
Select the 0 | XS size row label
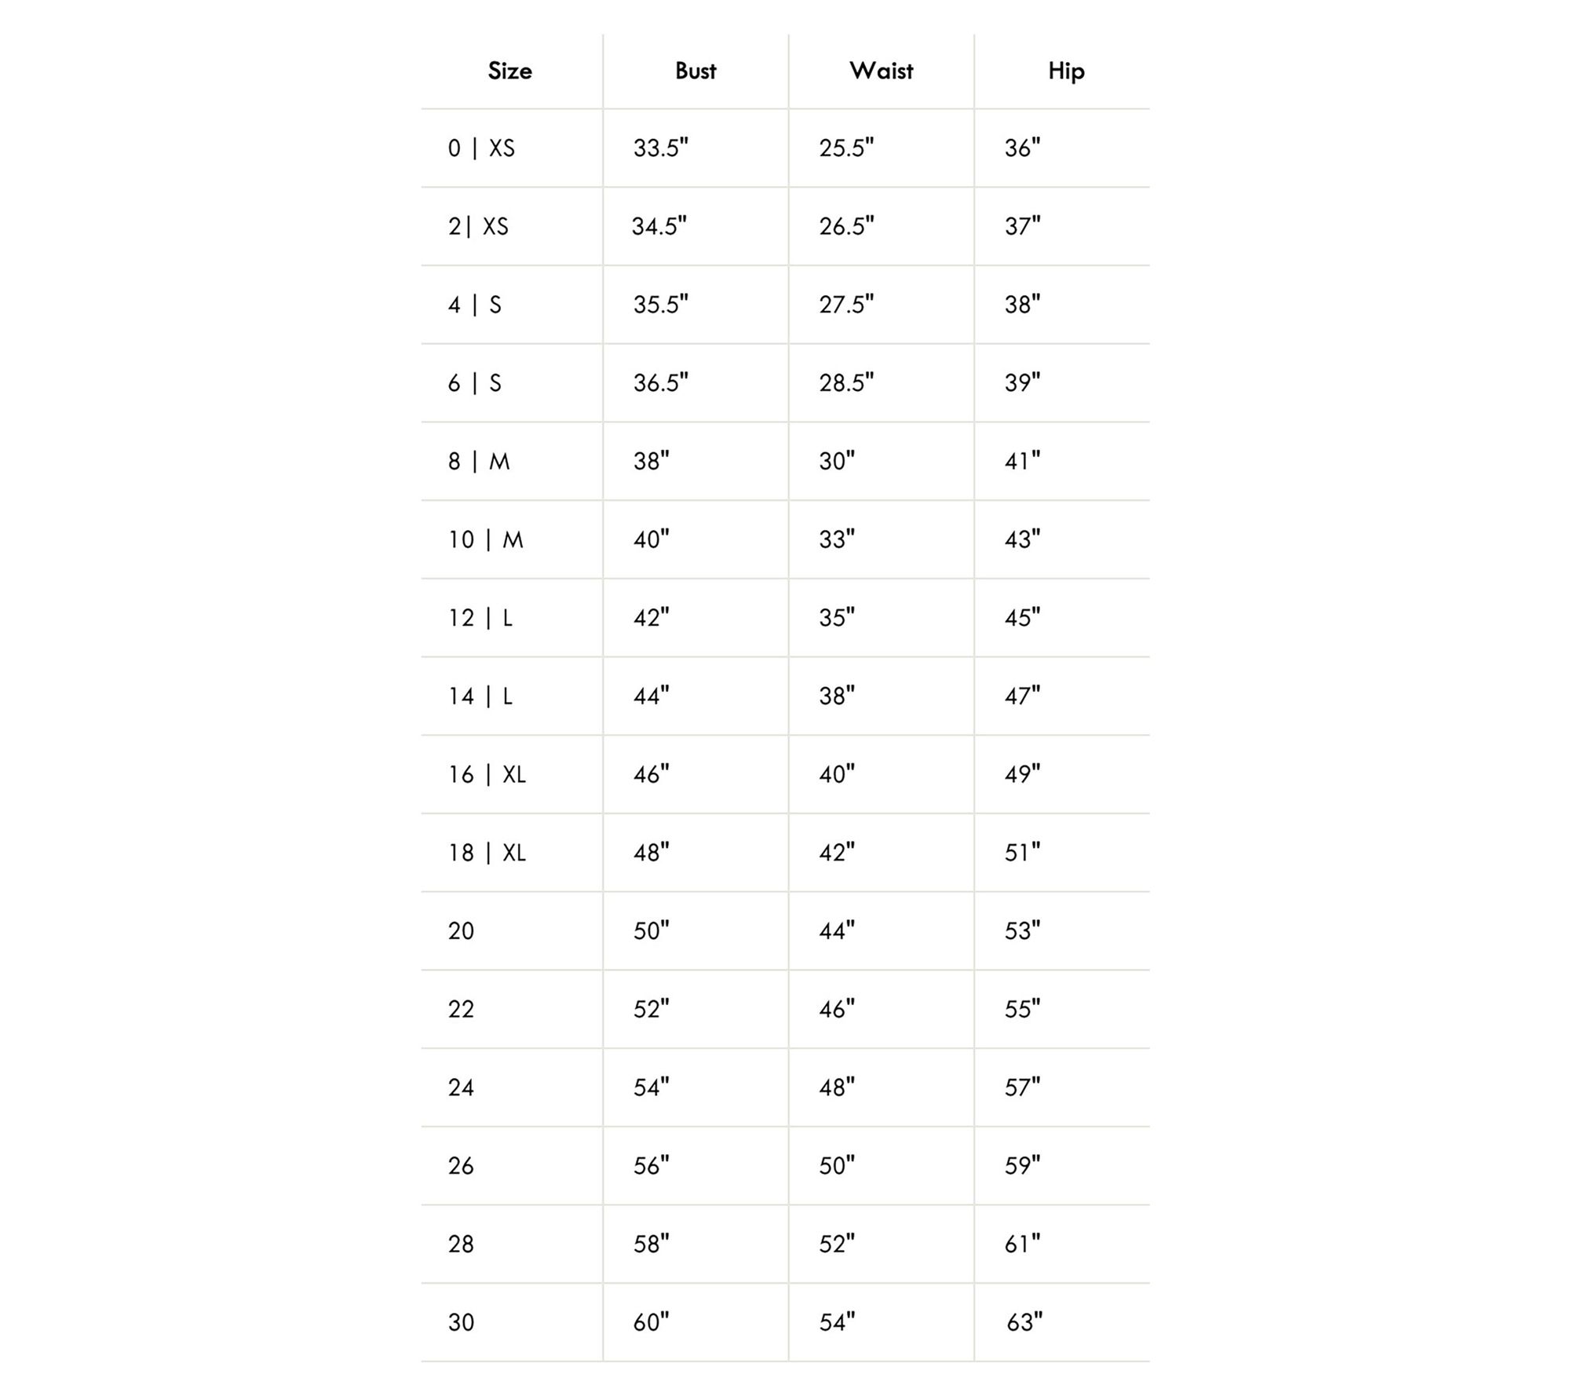coord(481,148)
